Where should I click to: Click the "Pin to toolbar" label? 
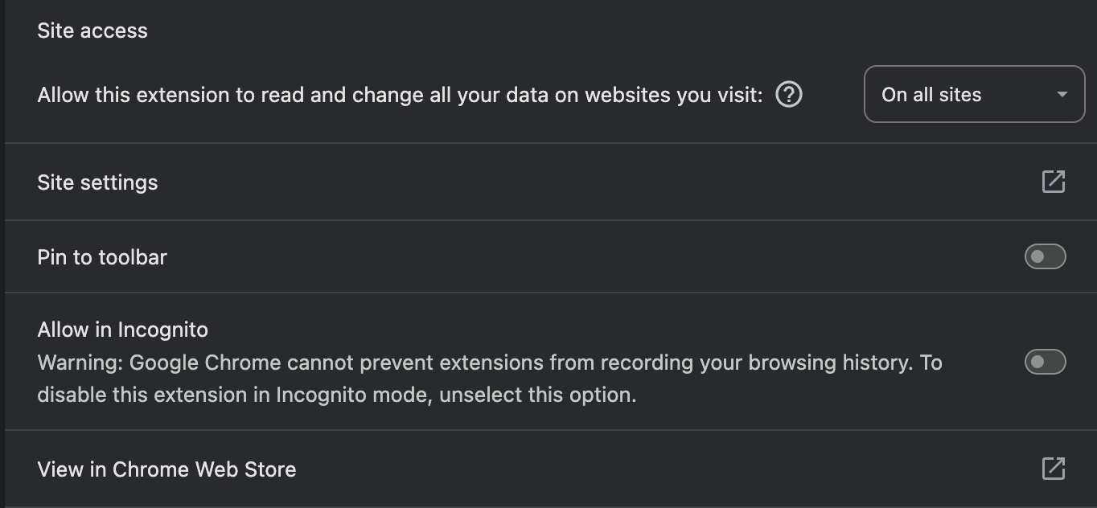tap(102, 257)
